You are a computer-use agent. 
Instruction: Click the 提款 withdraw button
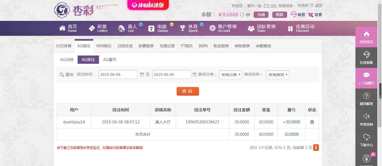(280, 15)
